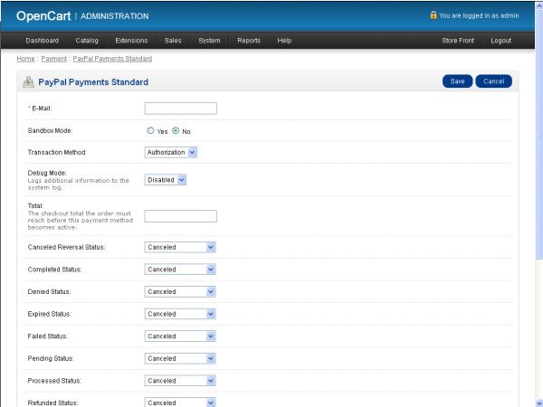
Task: Open the Transaction Method dropdown
Action: point(171,152)
